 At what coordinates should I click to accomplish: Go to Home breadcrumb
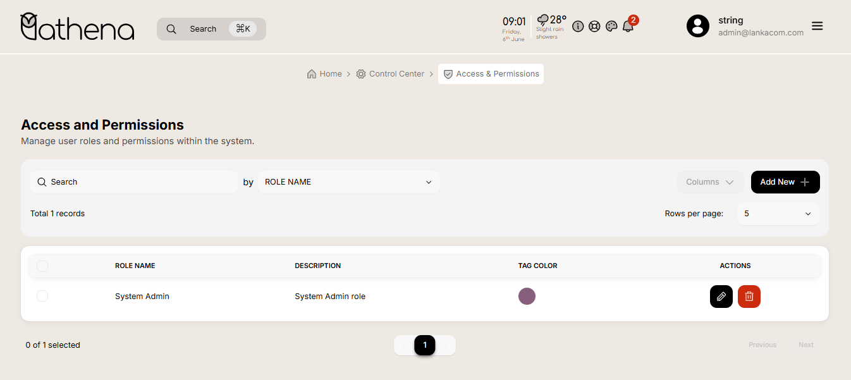tap(324, 74)
